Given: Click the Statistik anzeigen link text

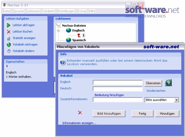Looking at the screenshot, I should coord(24,38).
